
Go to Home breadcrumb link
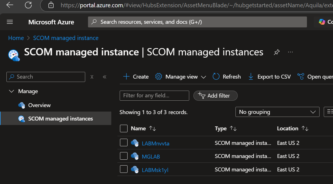[16, 38]
